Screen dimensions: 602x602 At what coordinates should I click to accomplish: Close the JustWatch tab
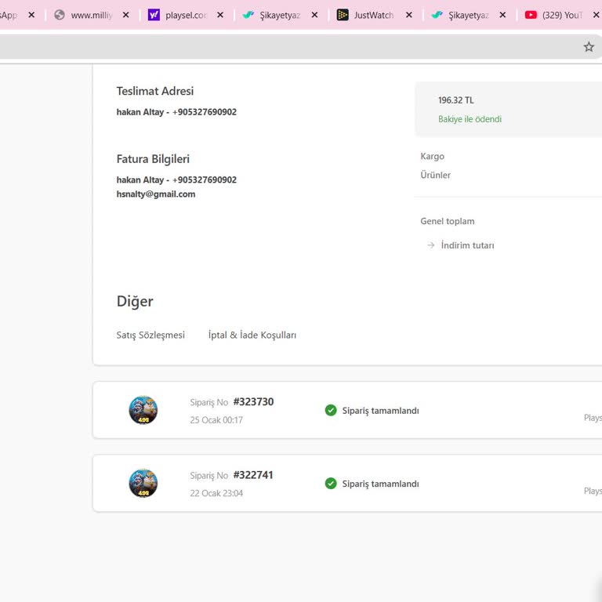pos(408,15)
